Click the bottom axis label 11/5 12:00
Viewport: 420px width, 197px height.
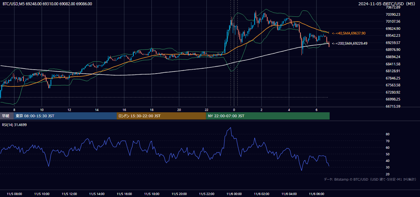[69, 194]
